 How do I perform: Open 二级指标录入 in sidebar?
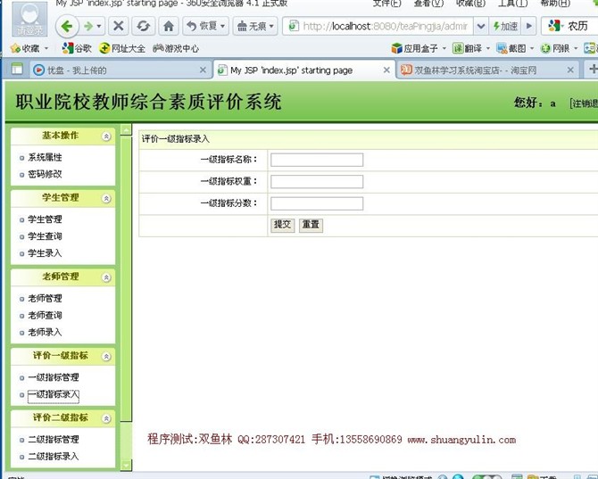pyautogui.click(x=54, y=456)
